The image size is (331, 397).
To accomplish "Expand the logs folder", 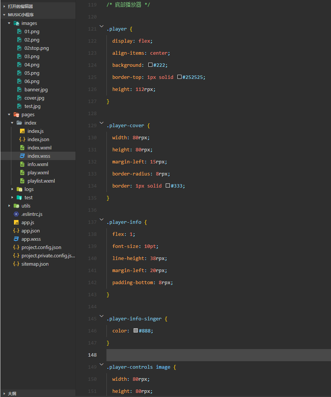I will coord(12,189).
